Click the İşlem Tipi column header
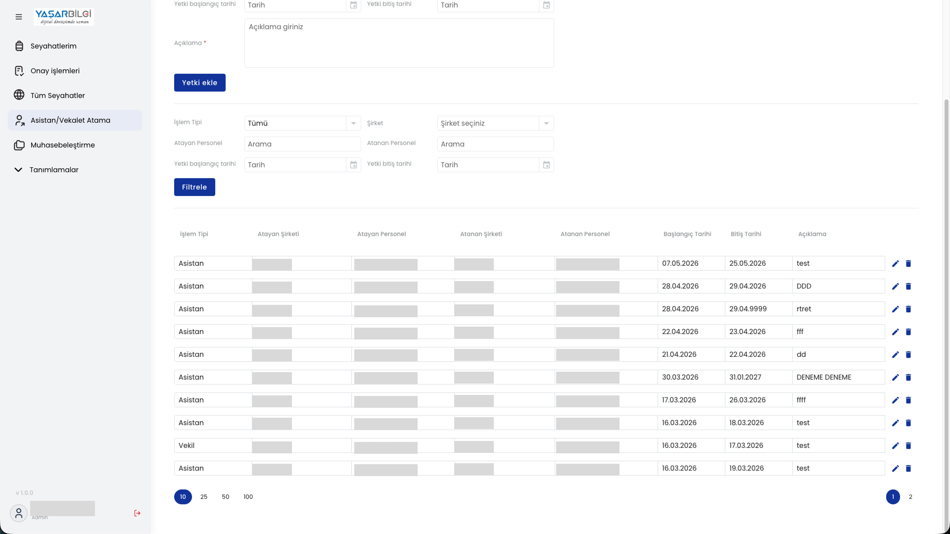This screenshot has width=950, height=534. [194, 234]
